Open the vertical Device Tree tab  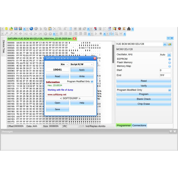pyautogui.click(x=4, y=46)
